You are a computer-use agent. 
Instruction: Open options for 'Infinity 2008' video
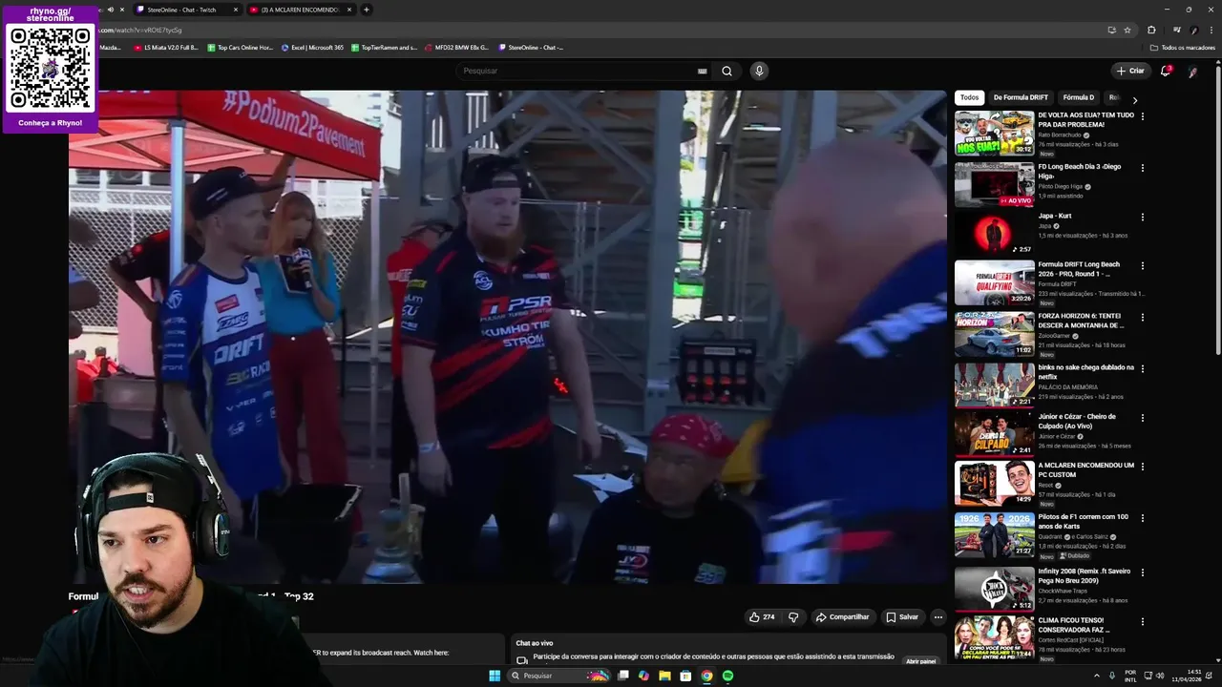coord(1142,572)
